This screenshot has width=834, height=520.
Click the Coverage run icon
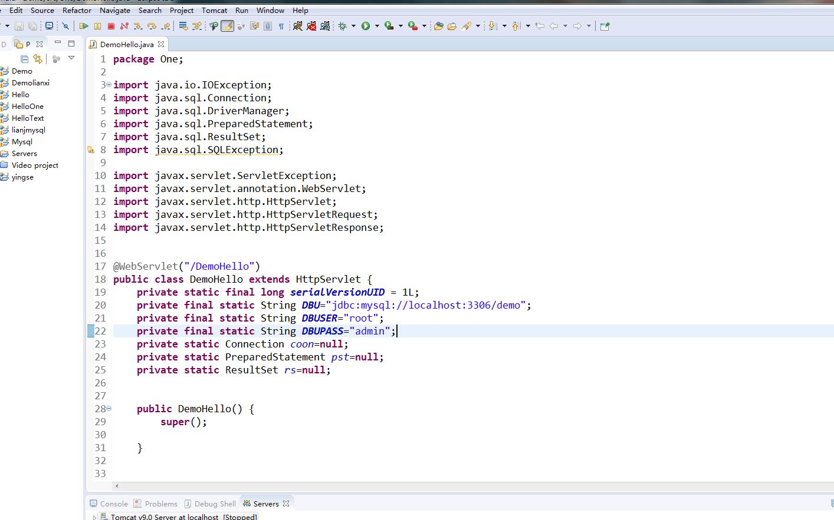tap(389, 26)
